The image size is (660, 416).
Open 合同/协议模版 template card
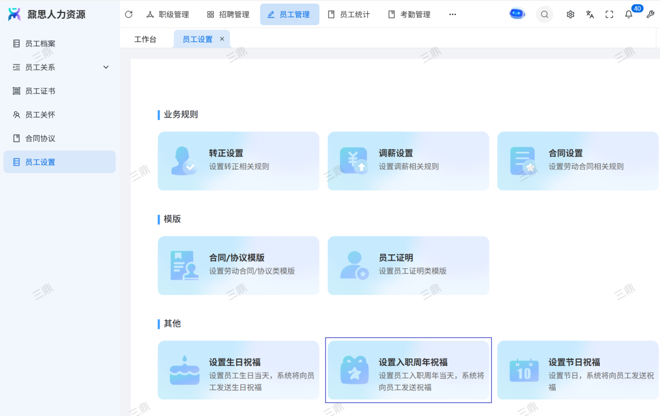tap(238, 265)
